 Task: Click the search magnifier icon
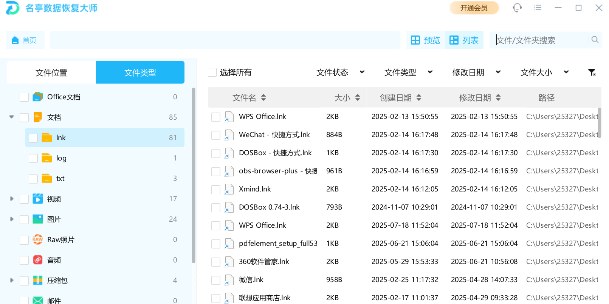tap(595, 40)
